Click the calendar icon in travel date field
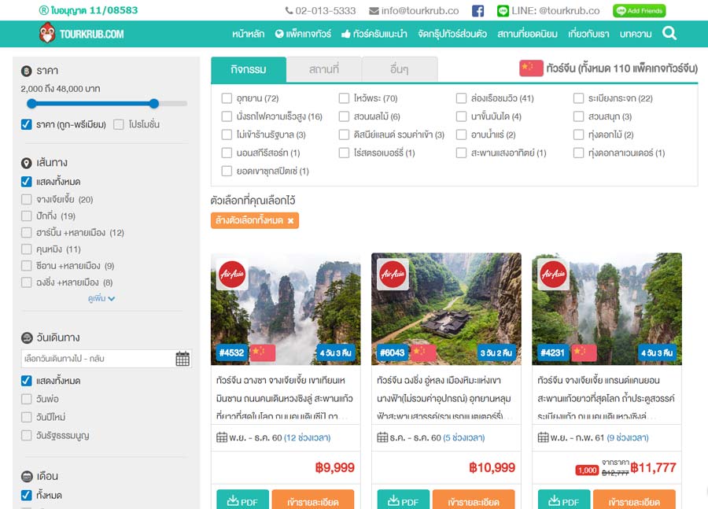The height and width of the screenshot is (509, 708). click(182, 359)
